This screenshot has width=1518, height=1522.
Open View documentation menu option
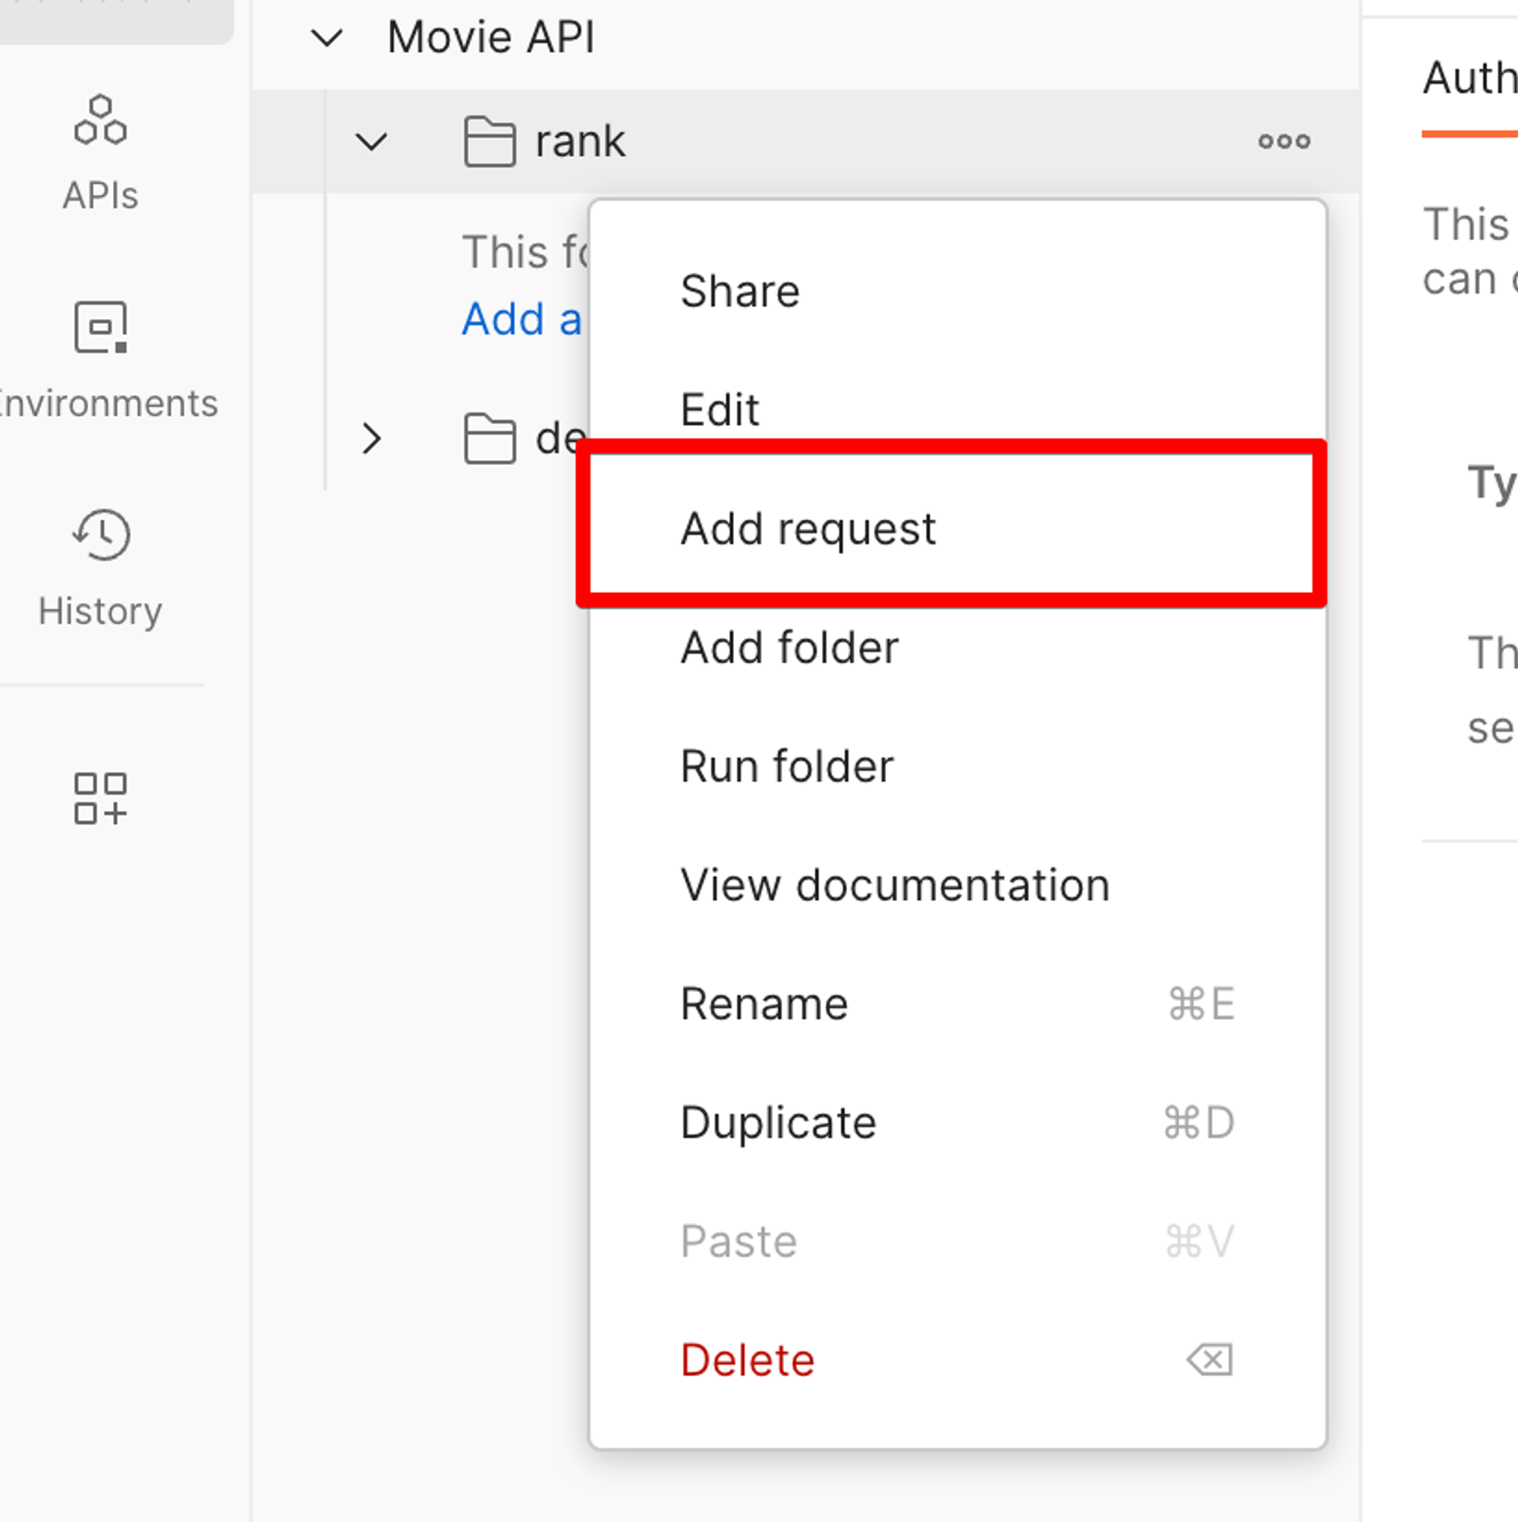tap(895, 884)
